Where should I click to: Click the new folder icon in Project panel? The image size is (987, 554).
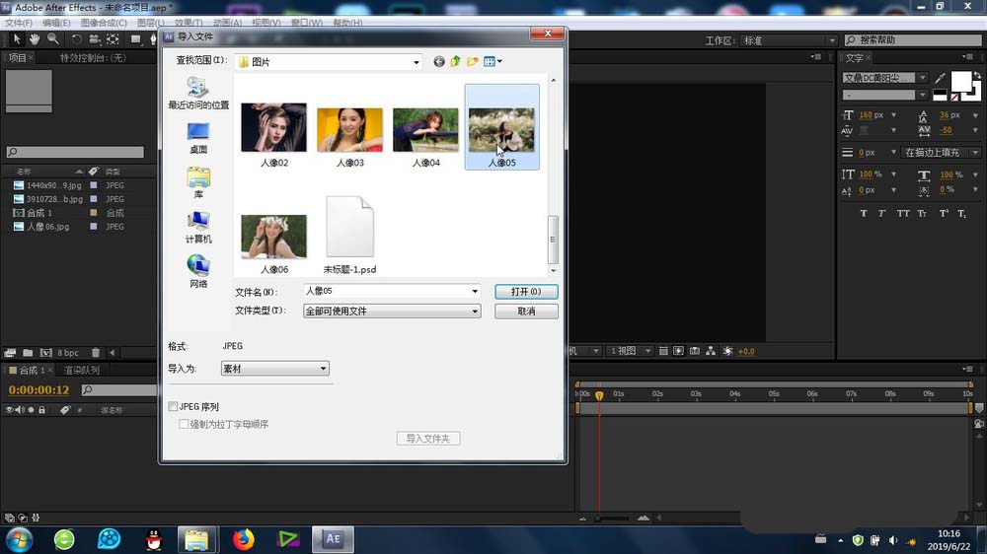click(x=28, y=353)
